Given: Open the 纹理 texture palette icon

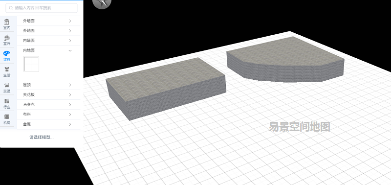Looking at the screenshot, I should pyautogui.click(x=7, y=53).
